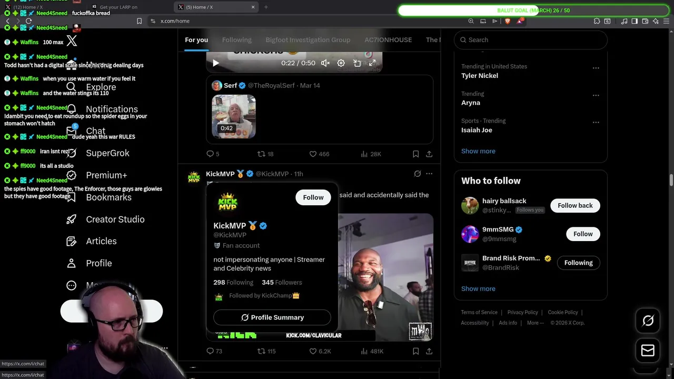Open Serf's profile name link
The height and width of the screenshot is (379, 674).
pyautogui.click(x=231, y=85)
